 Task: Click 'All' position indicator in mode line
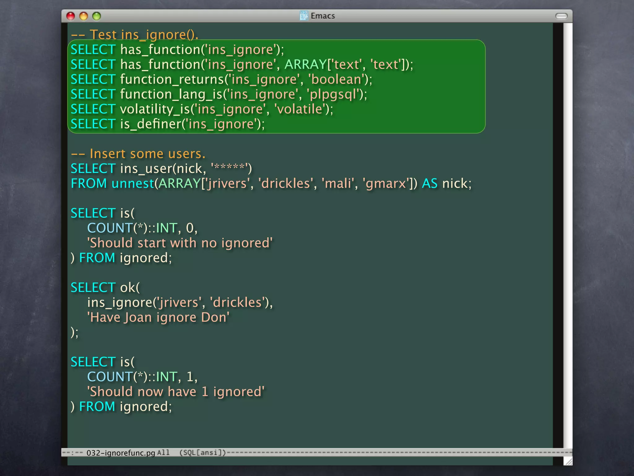(x=163, y=452)
